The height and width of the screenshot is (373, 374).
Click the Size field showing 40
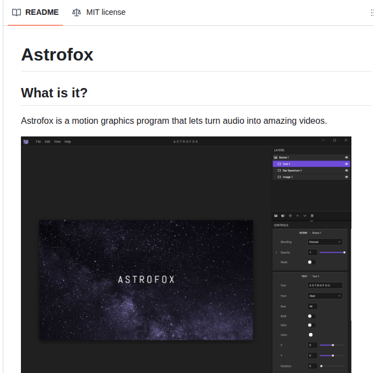coord(312,306)
